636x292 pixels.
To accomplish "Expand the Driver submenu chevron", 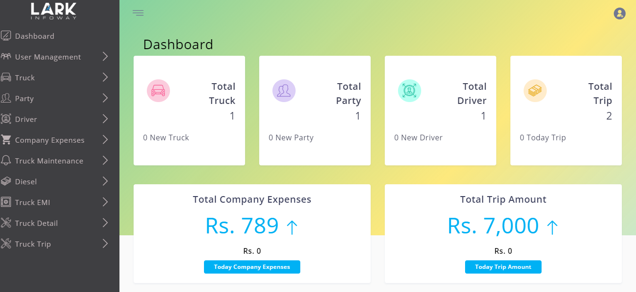I will (x=105, y=119).
